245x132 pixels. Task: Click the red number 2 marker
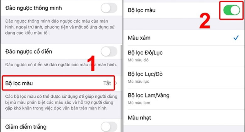(205, 21)
